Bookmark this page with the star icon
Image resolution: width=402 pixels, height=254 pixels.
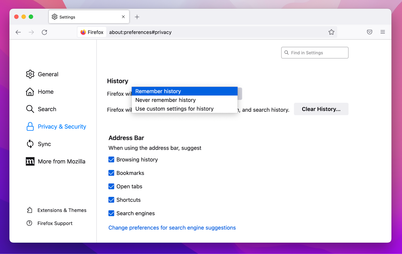point(331,32)
